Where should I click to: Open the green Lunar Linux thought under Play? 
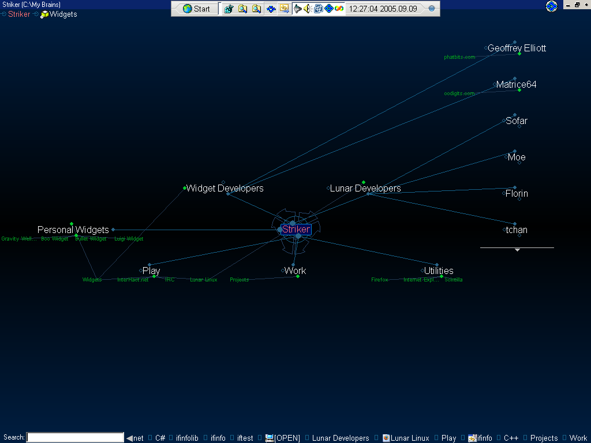(204, 280)
